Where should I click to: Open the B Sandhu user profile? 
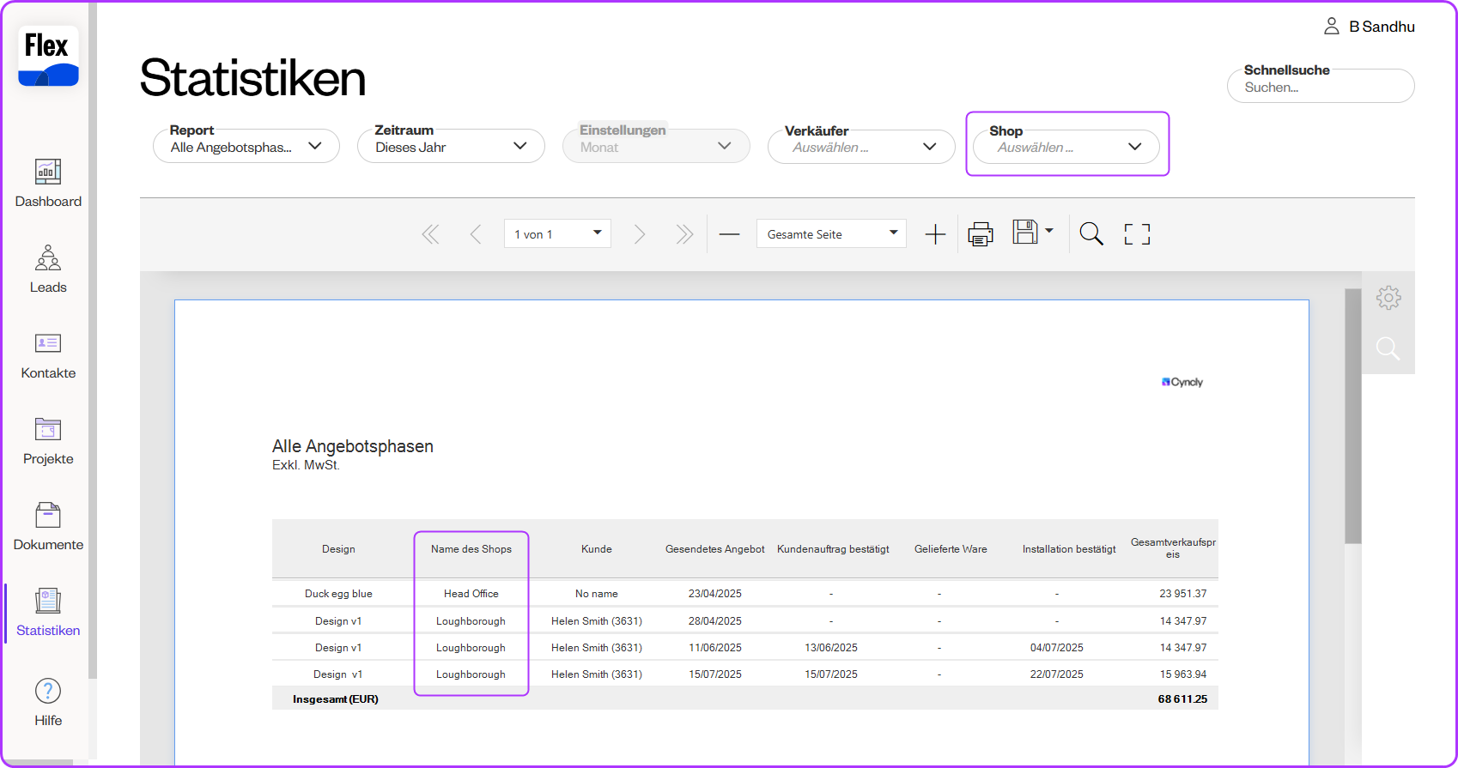pyautogui.click(x=1370, y=27)
